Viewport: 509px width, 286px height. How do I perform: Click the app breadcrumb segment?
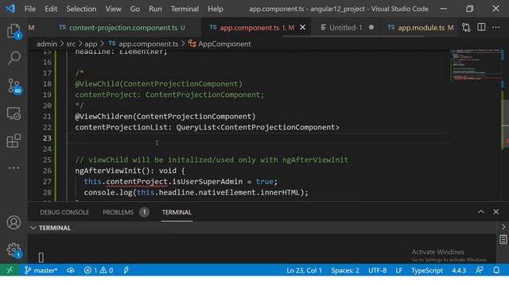pos(91,44)
